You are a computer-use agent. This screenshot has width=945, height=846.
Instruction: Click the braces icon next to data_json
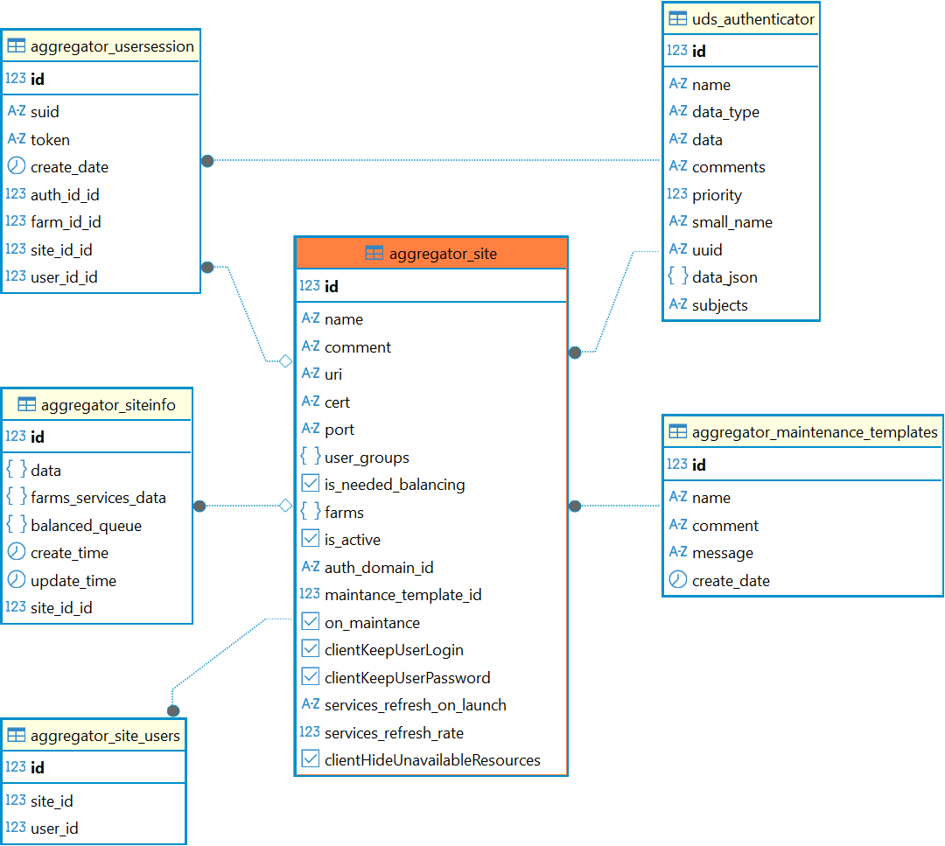coord(677,277)
